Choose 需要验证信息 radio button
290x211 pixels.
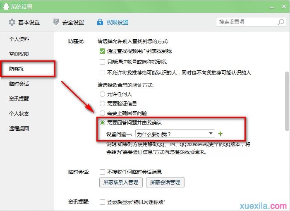(x=103, y=104)
